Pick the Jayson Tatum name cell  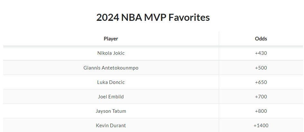coord(111,111)
